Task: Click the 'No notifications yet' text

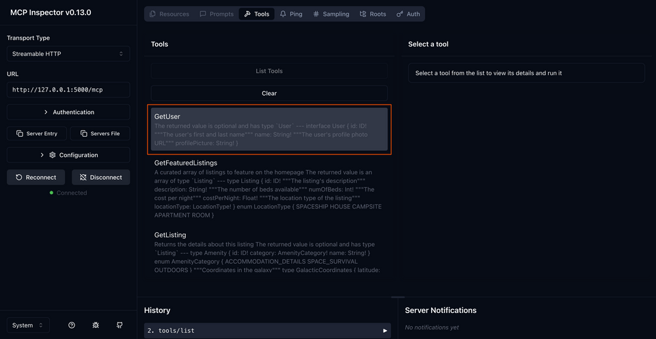Action: point(432,327)
